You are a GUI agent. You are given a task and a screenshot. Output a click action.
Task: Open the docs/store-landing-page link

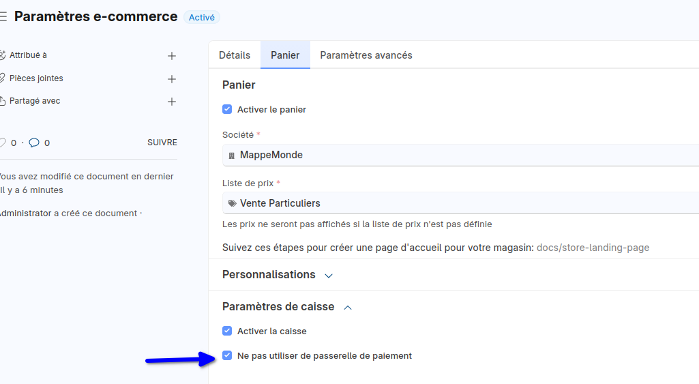pos(593,248)
